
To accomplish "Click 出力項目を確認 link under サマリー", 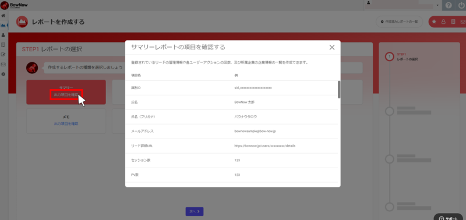I will [x=66, y=94].
